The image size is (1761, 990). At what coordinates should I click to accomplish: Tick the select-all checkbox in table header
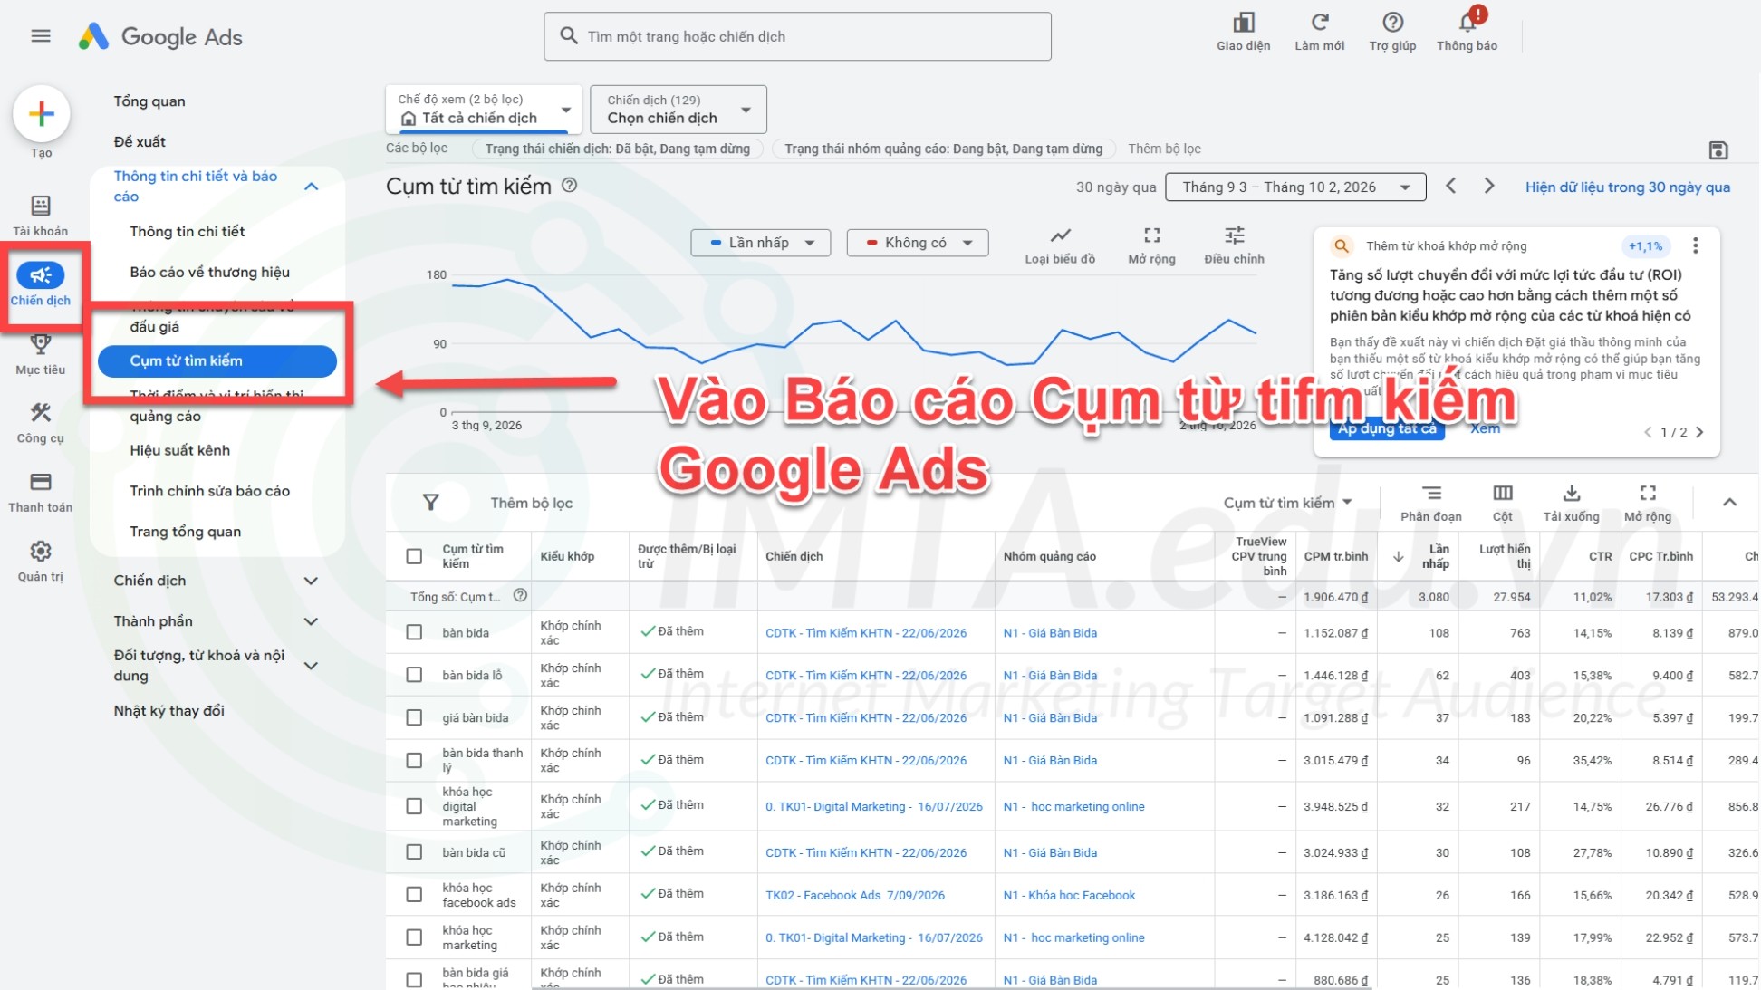click(414, 556)
